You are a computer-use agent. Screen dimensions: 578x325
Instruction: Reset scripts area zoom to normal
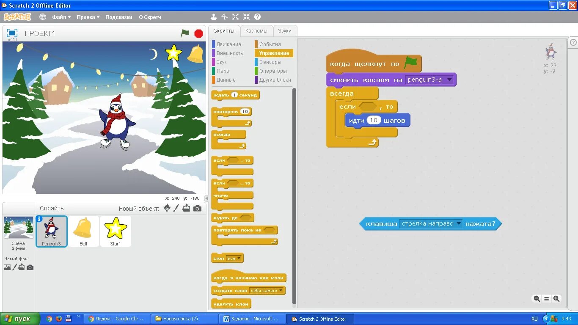coord(546,299)
